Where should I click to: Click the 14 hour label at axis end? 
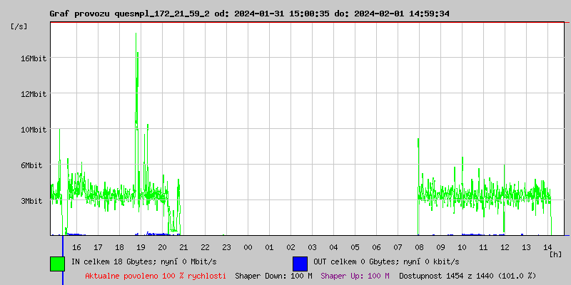547,247
